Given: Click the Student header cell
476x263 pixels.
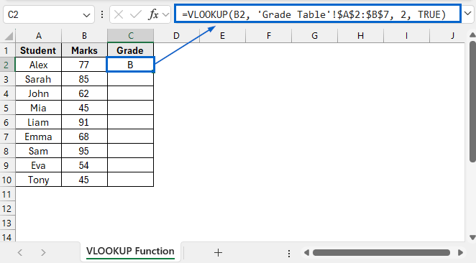Looking at the screenshot, I should 39,50.
